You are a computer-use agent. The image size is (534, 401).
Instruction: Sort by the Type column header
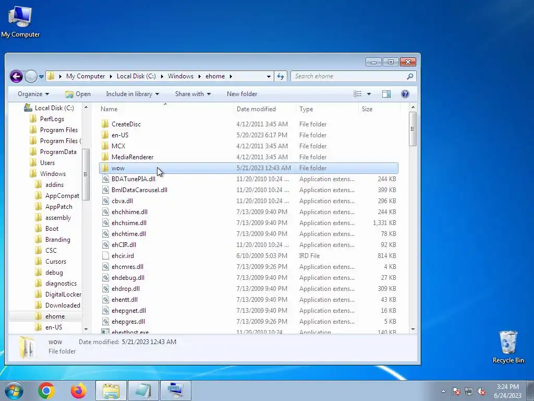click(306, 109)
